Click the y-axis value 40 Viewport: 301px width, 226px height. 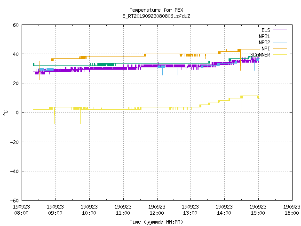(x=16, y=54)
